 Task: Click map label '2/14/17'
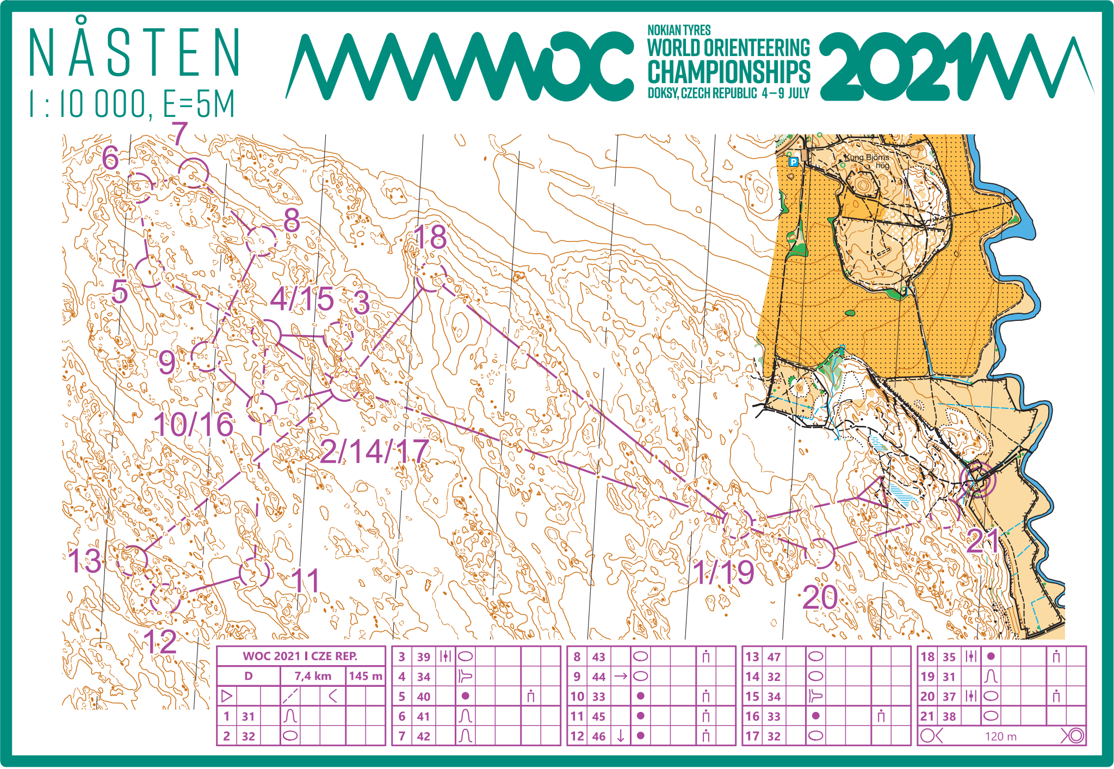(x=375, y=451)
